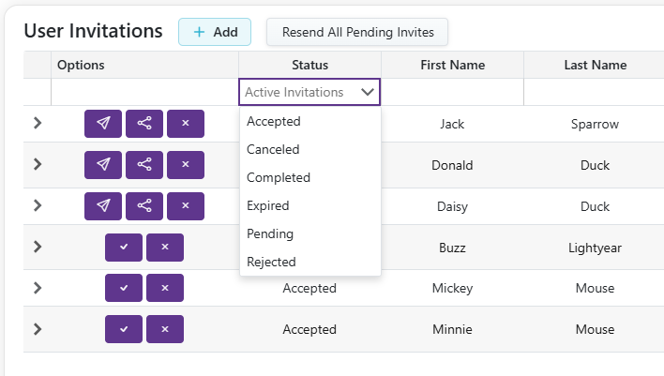This screenshot has height=376, width=664.
Task: Reject Buzz Lightyear's invitation with X button
Action: 165,248
